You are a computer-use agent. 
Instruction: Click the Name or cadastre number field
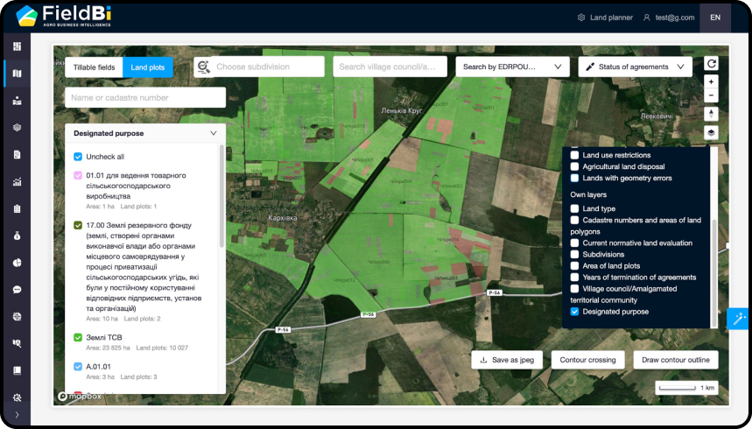click(145, 97)
